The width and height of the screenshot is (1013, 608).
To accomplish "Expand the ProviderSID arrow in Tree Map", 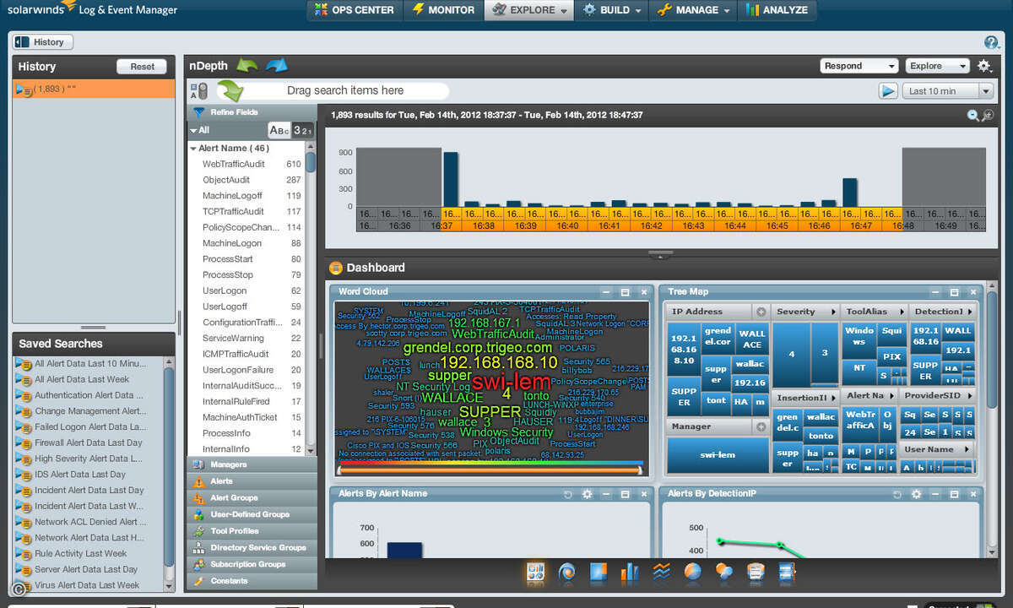I will click(969, 396).
